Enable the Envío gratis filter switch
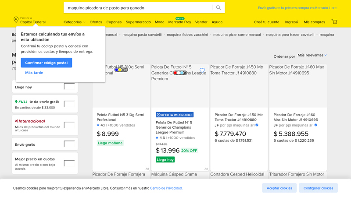 [x=69, y=144]
